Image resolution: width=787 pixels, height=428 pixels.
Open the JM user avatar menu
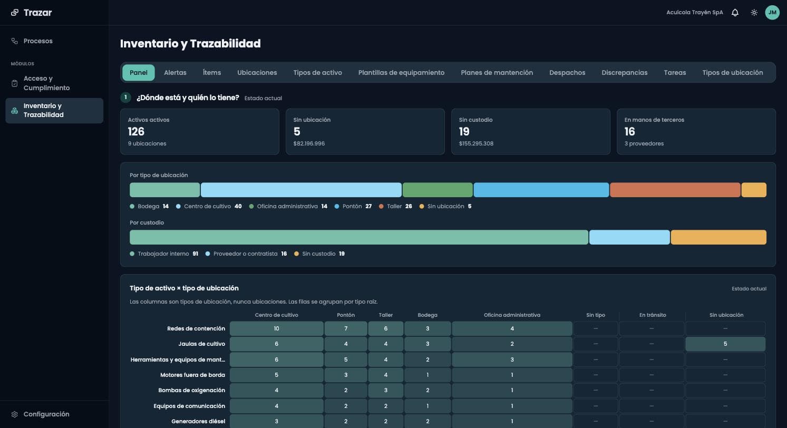(x=772, y=13)
